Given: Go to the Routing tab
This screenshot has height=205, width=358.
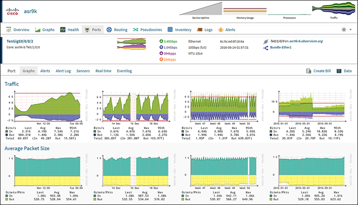Looking at the screenshot, I should [117, 30].
